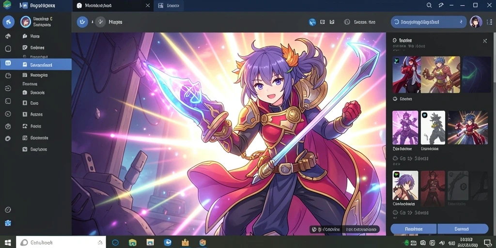This screenshot has width=496, height=248.
Task: Open the house-shaped Home icon in left rail
Action: (8, 36)
